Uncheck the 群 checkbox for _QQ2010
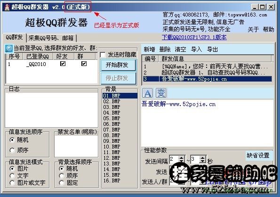 pos(84,64)
